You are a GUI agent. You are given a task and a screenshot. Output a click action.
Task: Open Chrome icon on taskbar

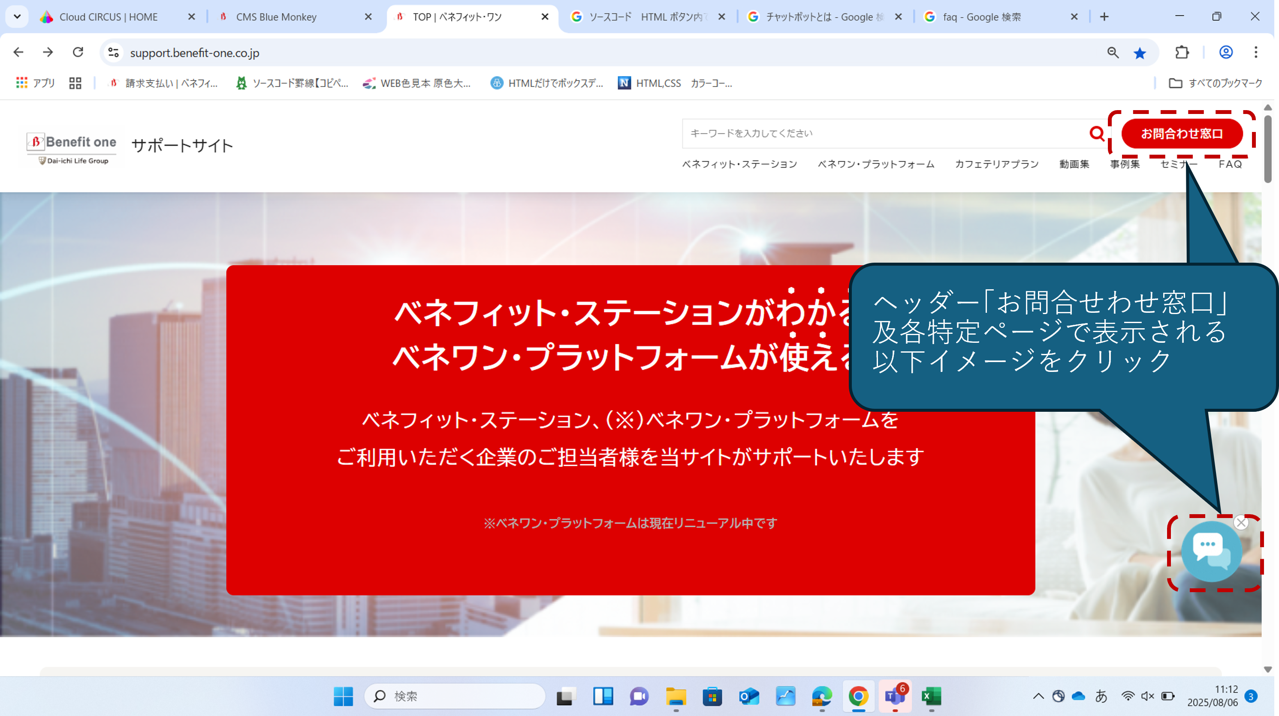pyautogui.click(x=859, y=696)
